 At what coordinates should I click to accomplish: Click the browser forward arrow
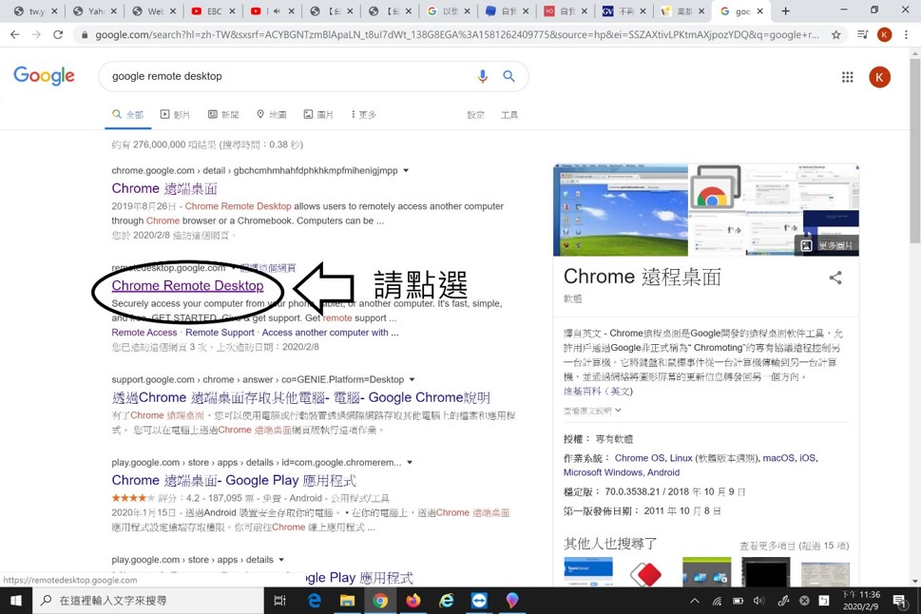[x=36, y=34]
